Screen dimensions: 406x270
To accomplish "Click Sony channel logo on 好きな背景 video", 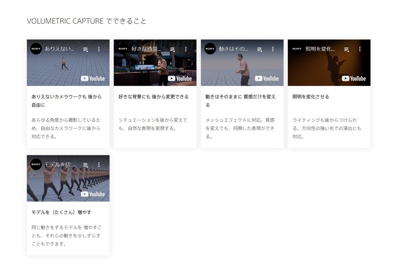I will pos(123,49).
